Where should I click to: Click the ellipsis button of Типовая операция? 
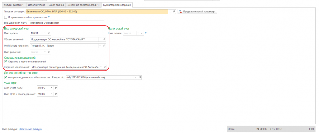(170, 11)
